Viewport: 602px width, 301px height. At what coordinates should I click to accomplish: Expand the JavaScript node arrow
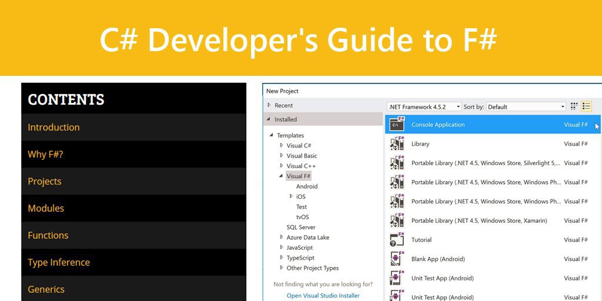click(x=282, y=248)
